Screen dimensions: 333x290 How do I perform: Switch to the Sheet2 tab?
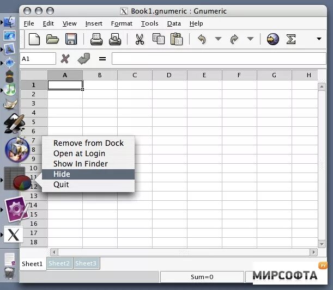59,263
